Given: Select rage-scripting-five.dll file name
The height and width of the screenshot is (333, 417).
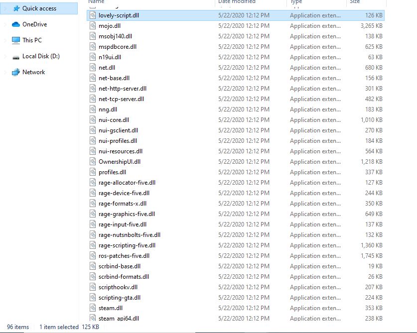Looking at the screenshot, I should click(x=127, y=245).
